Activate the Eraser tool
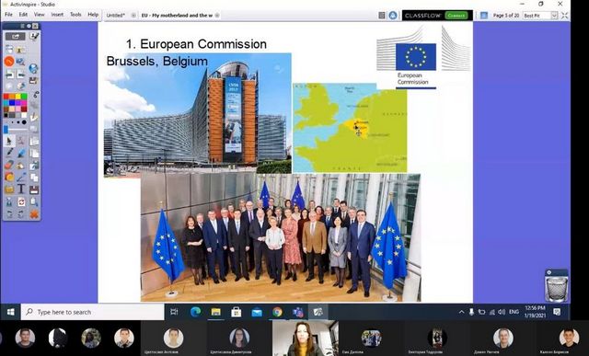The height and width of the screenshot is (356, 589). pyautogui.click(x=9, y=165)
